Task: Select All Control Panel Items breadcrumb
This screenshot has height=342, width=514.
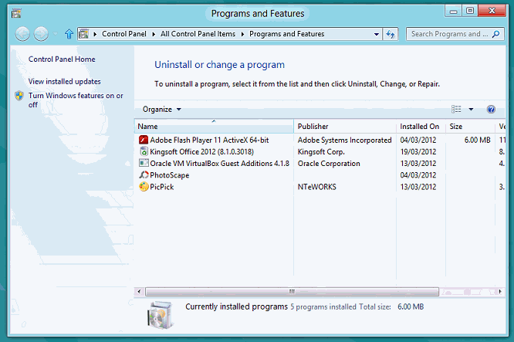Action: 198,34
